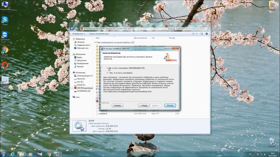
Task: Click the taskbar clock and date
Action: (273, 154)
